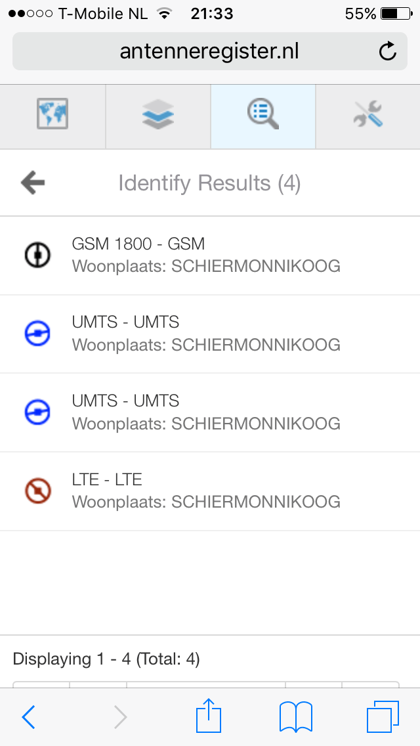
Task: Go back using the Identify Results arrow
Action: (33, 183)
